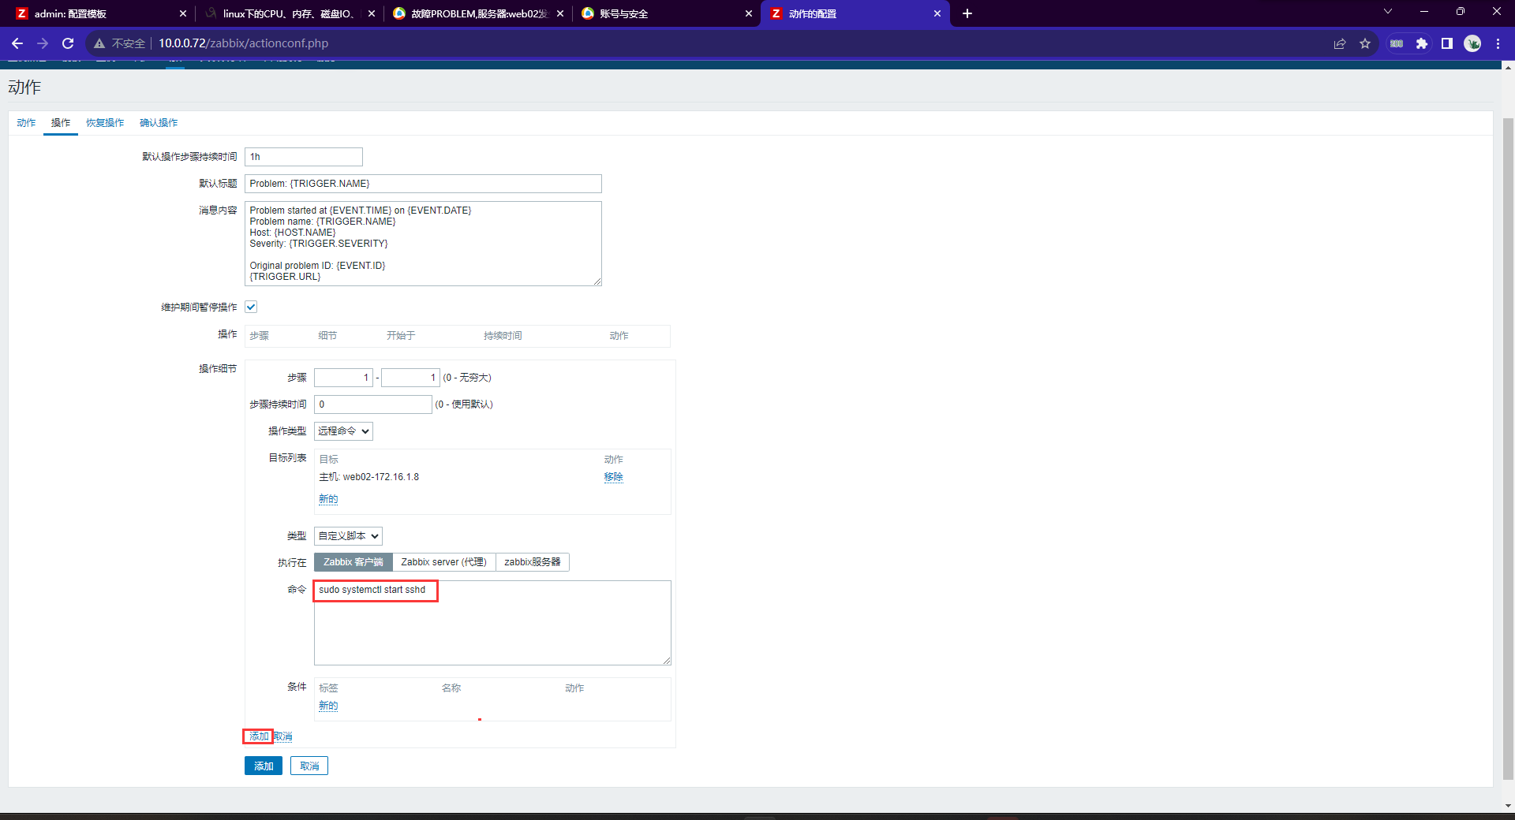Click the 取消 link in operation details
This screenshot has height=820, width=1515.
[283, 736]
